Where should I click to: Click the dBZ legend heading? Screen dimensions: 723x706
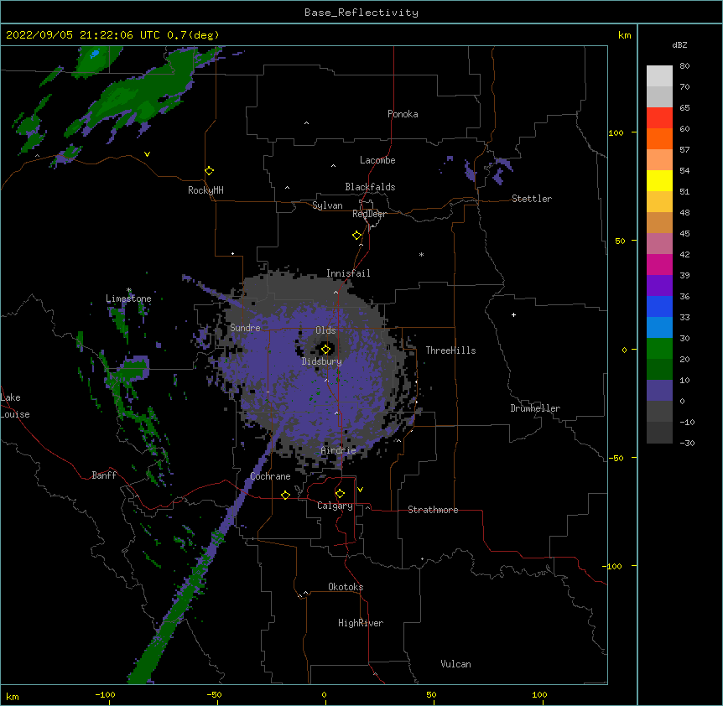[679, 44]
